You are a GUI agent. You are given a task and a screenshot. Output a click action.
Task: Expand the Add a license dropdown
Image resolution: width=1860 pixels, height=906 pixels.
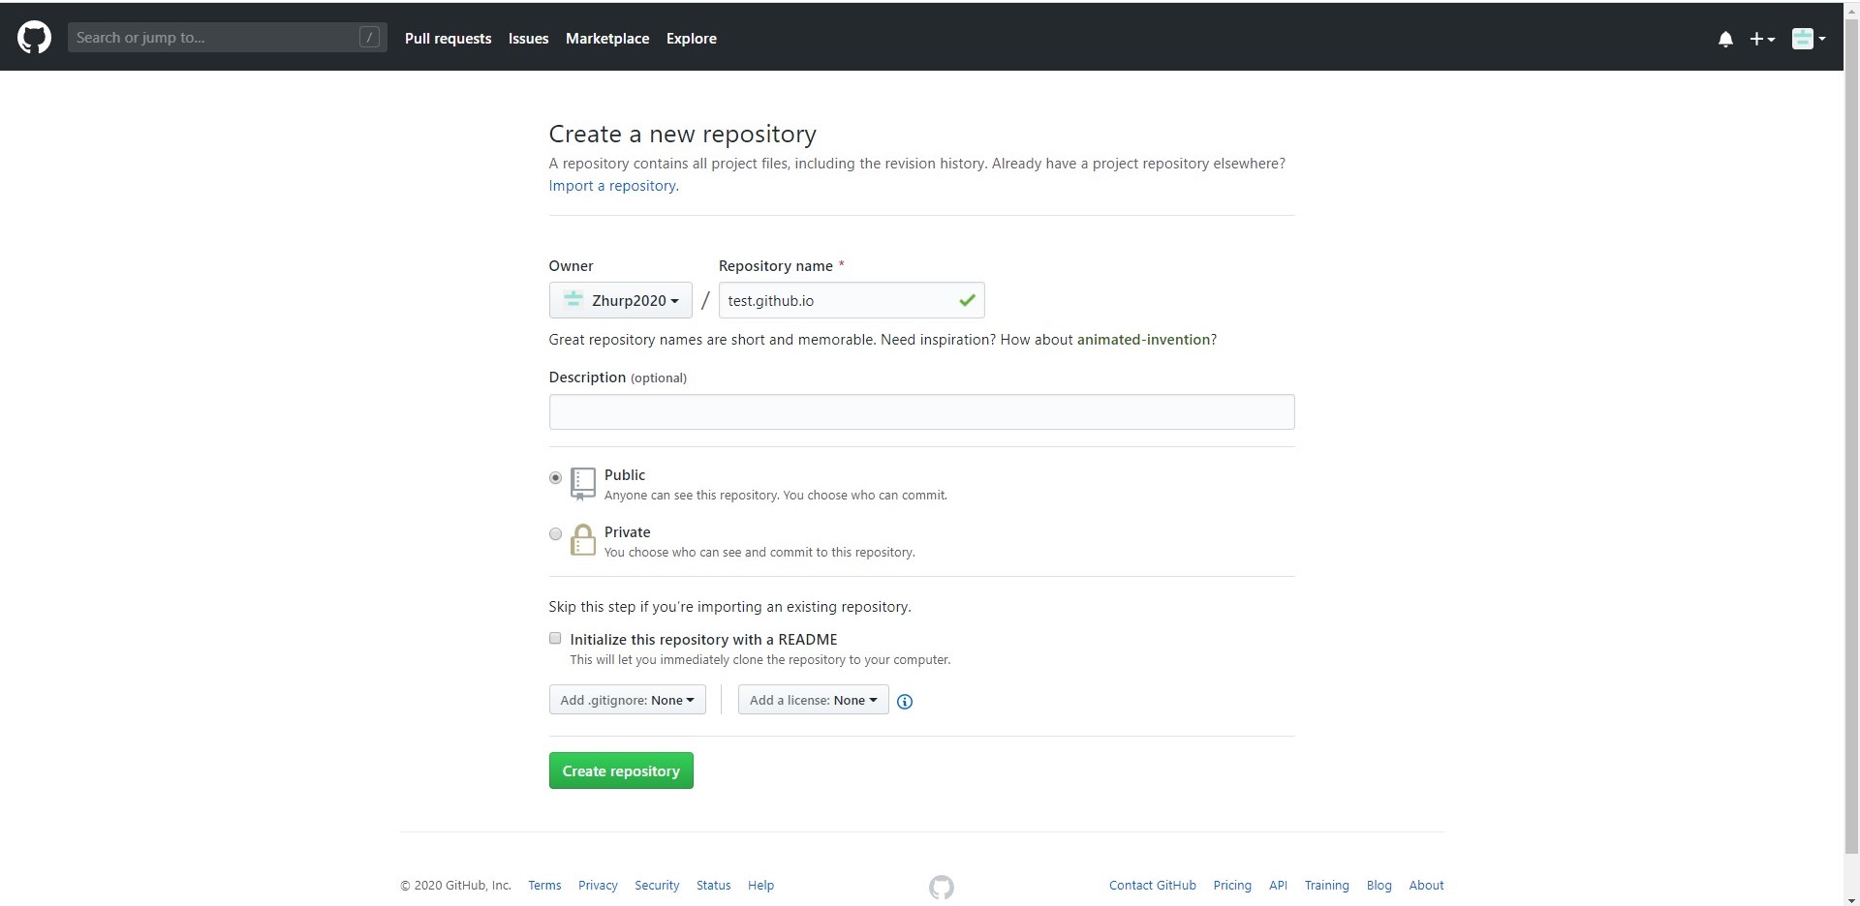click(x=814, y=700)
